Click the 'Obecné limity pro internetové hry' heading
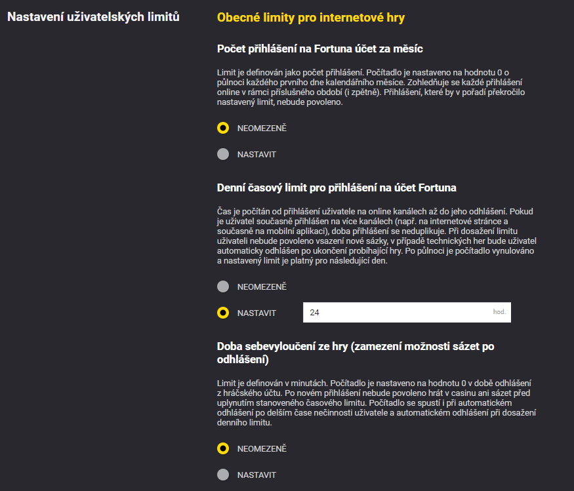Viewport: 574px width, 491px height. coord(311,17)
